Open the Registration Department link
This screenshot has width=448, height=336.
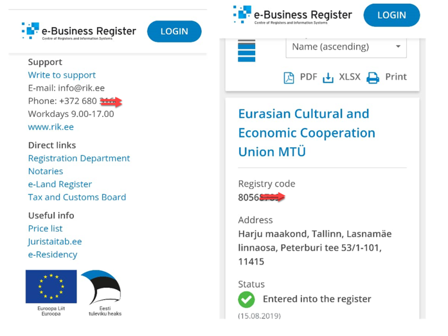click(x=79, y=158)
